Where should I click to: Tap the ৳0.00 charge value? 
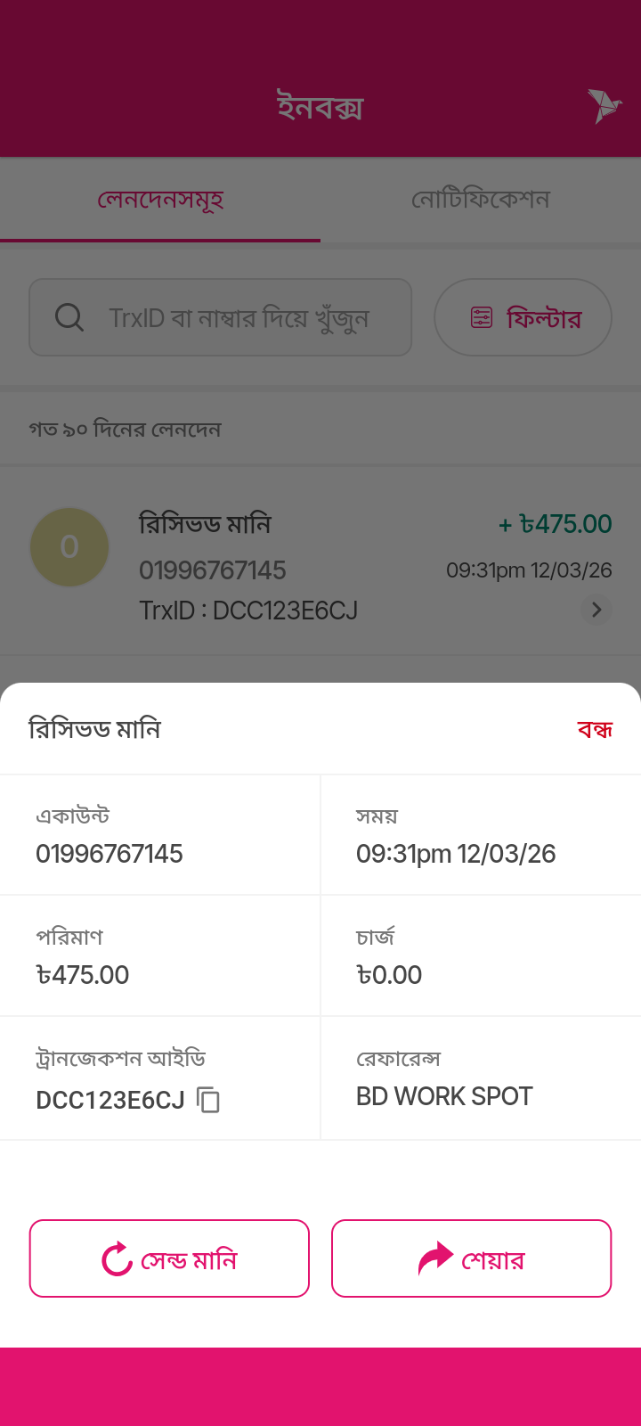pos(389,975)
